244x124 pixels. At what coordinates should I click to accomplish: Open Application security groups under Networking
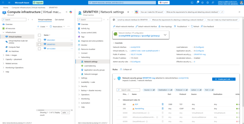[94, 70]
